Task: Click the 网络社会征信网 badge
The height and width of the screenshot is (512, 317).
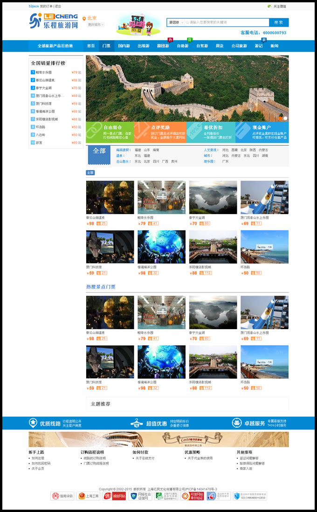Action: click(x=141, y=496)
